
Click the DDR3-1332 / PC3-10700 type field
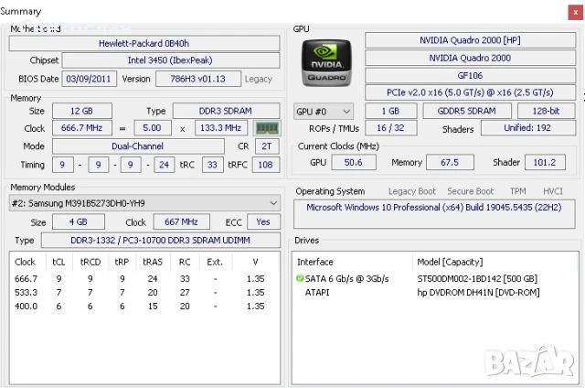pyautogui.click(x=161, y=240)
